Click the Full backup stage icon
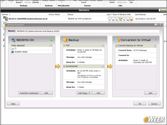The image size is (167, 125). pos(64,46)
